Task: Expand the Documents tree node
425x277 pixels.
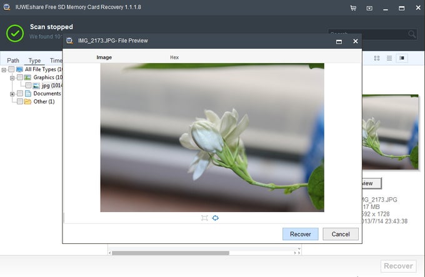Action: (x=12, y=94)
